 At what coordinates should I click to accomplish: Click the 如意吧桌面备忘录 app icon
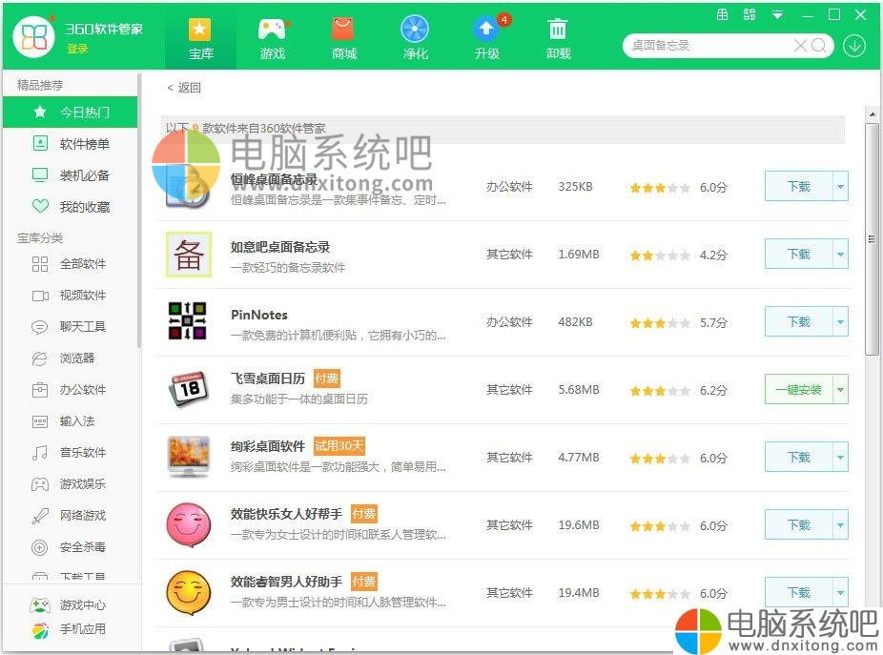(189, 255)
